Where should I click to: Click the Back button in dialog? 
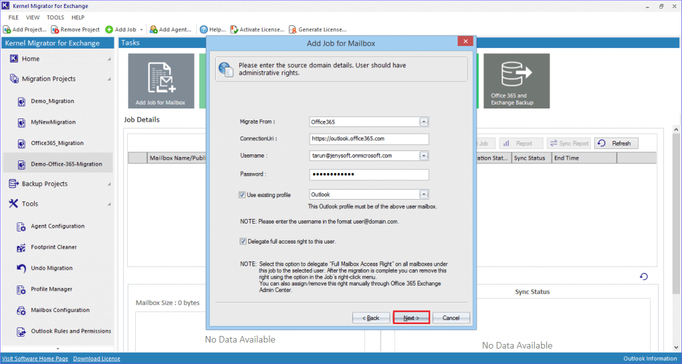click(371, 318)
